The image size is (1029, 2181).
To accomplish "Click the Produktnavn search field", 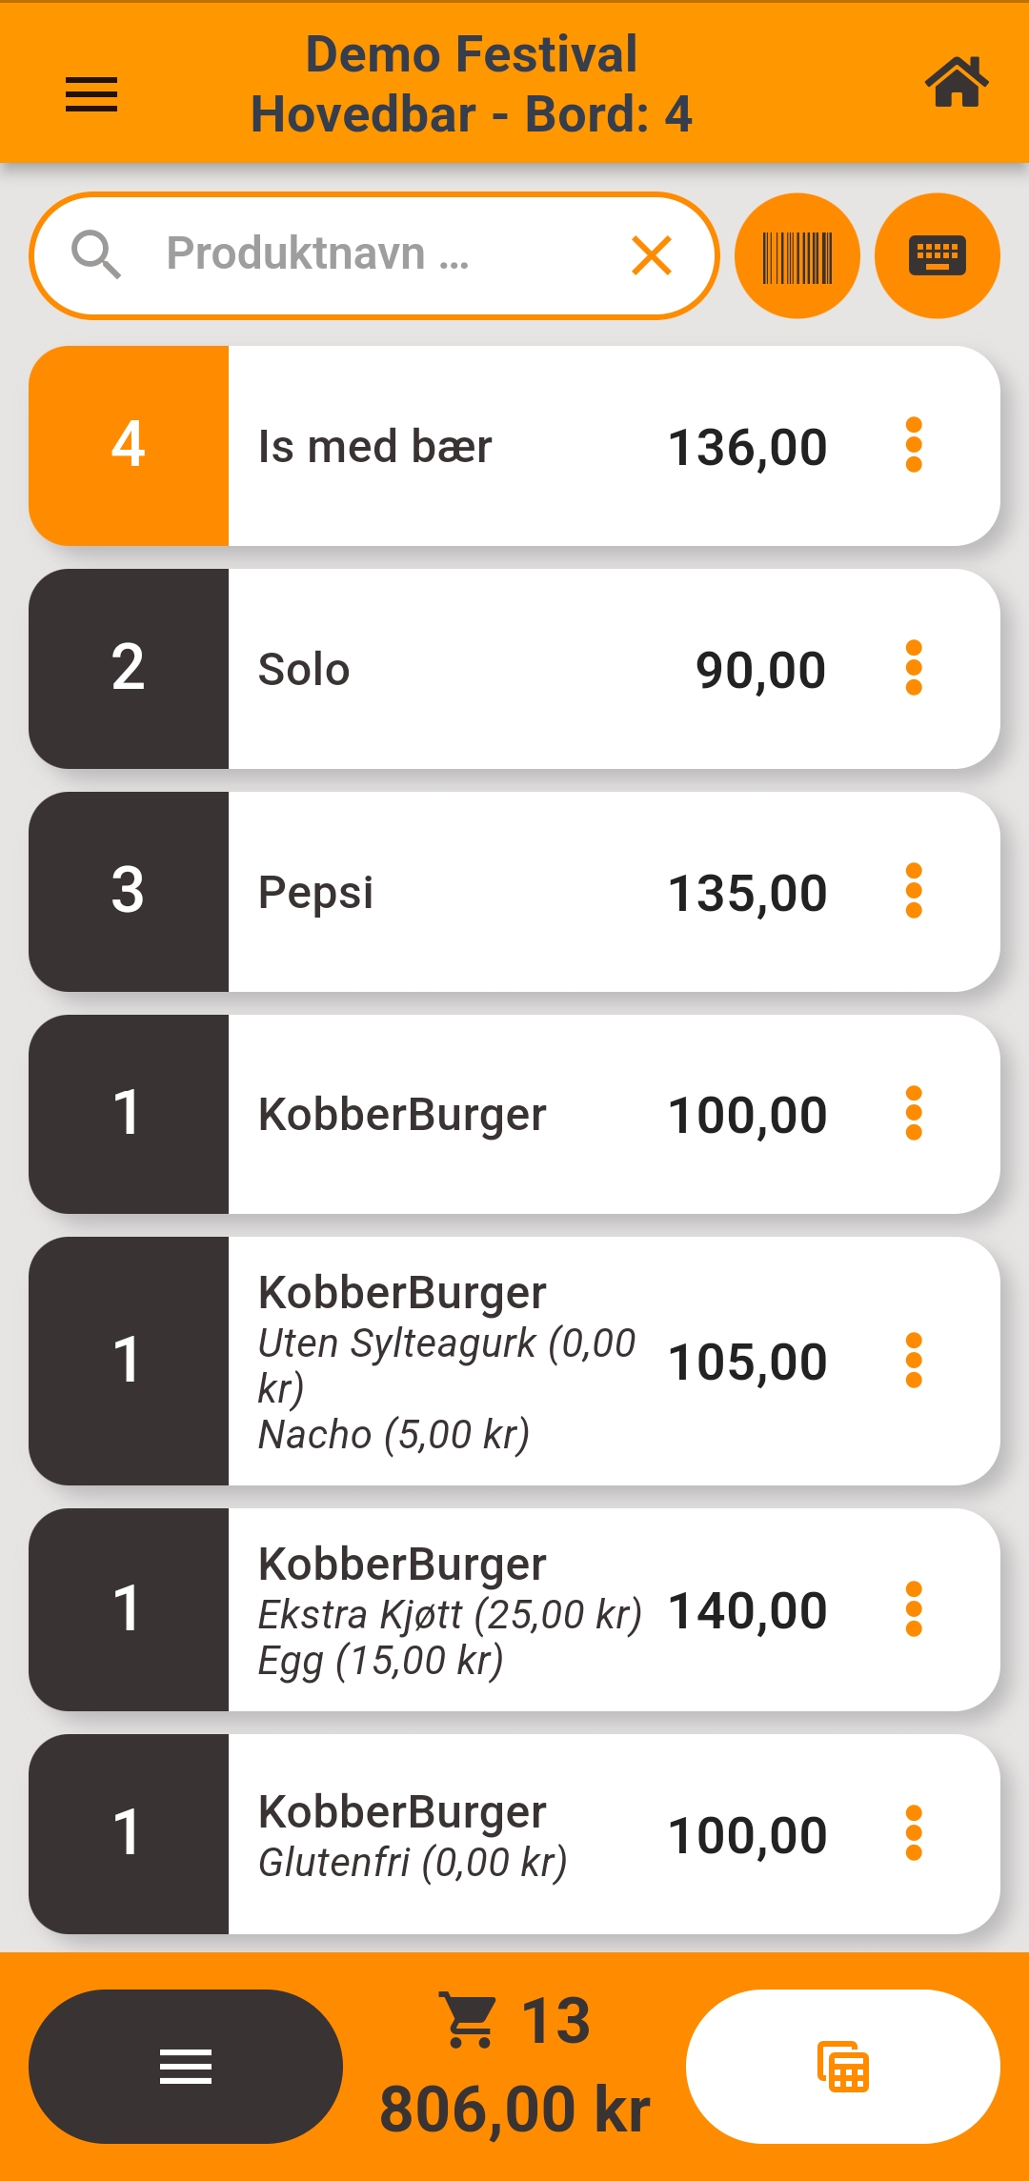I will [381, 255].
